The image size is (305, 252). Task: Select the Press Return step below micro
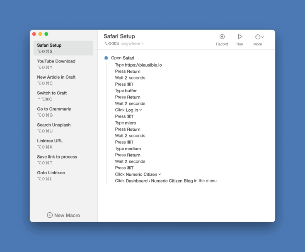tap(127, 130)
